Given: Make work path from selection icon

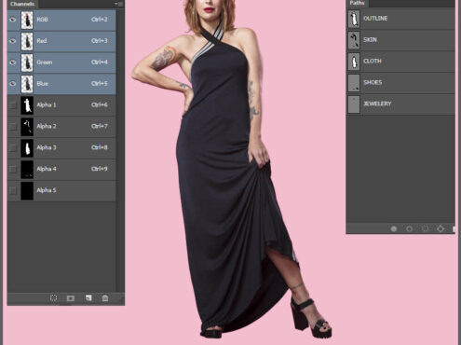Looking at the screenshot, I should pyautogui.click(x=441, y=228).
